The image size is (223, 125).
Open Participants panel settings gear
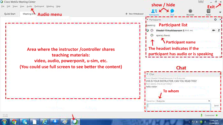point(215,20)
